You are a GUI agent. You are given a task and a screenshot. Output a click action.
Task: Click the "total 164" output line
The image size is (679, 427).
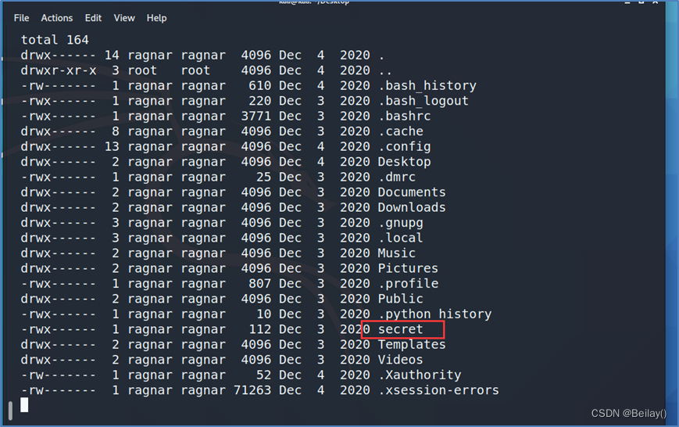[x=55, y=40]
